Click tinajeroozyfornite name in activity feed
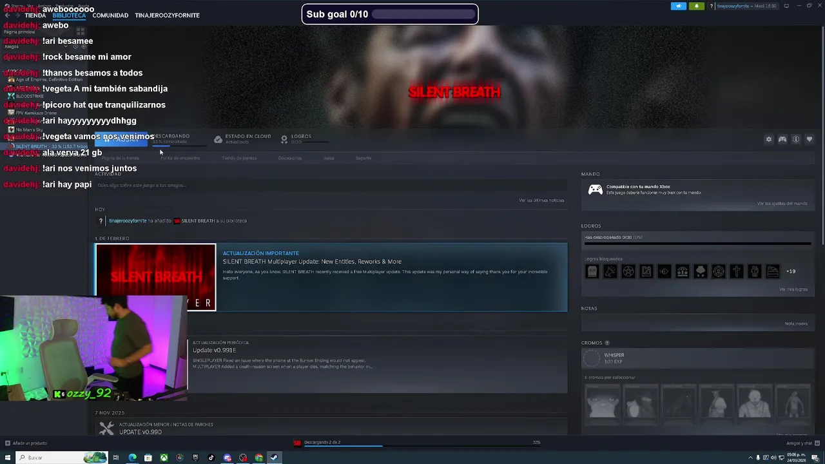825x464 pixels. (128, 221)
